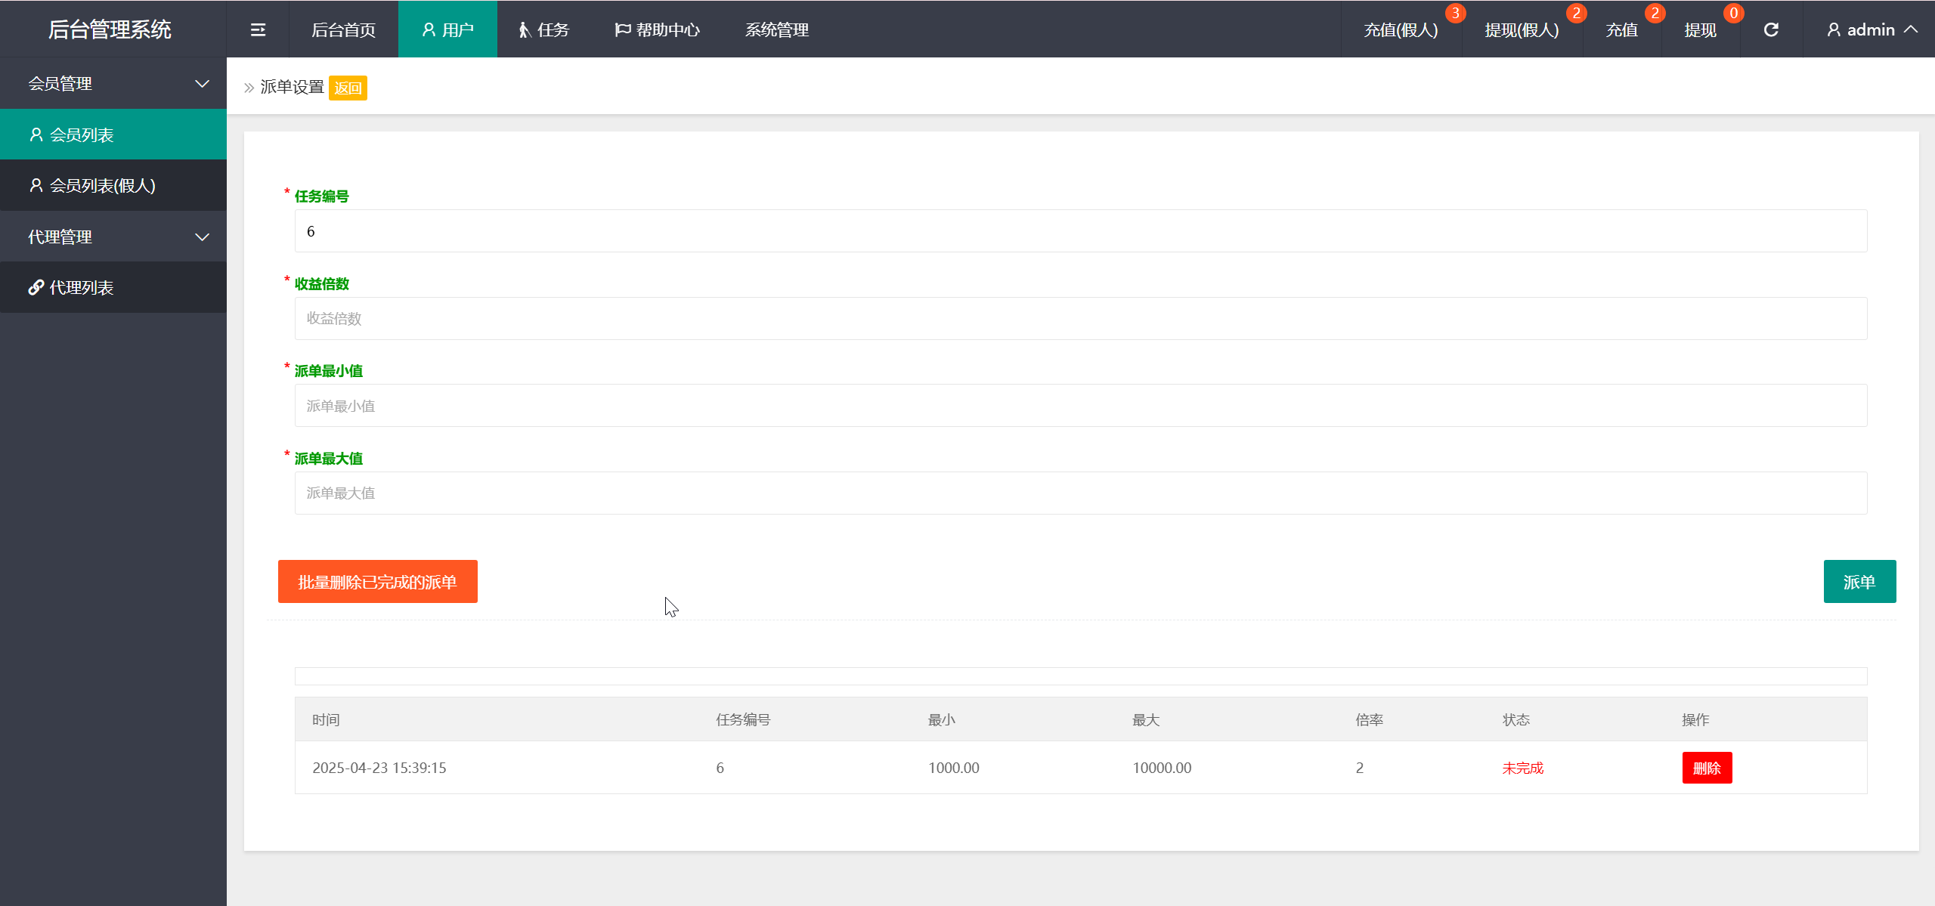The width and height of the screenshot is (1935, 906).
Task: Switch to the 任务 top menu
Action: click(x=544, y=29)
